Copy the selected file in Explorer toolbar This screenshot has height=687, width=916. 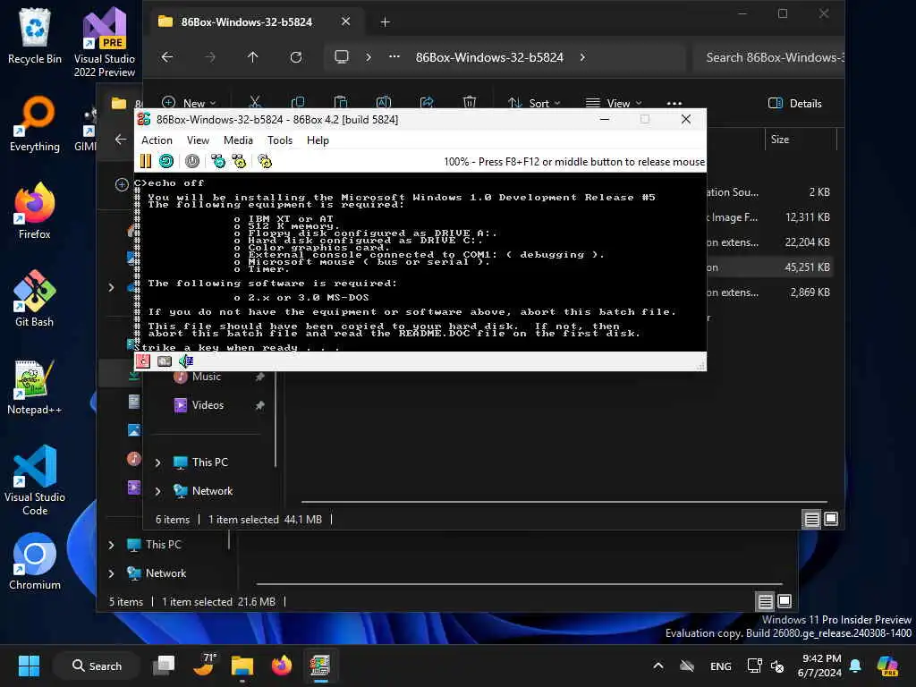click(298, 103)
